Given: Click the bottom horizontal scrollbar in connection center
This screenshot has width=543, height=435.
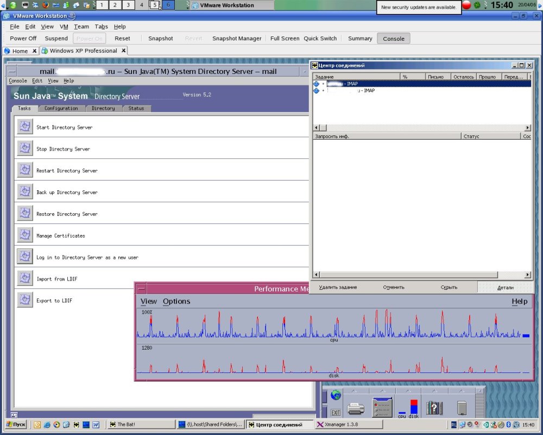Looking at the screenshot, I should coord(422,275).
